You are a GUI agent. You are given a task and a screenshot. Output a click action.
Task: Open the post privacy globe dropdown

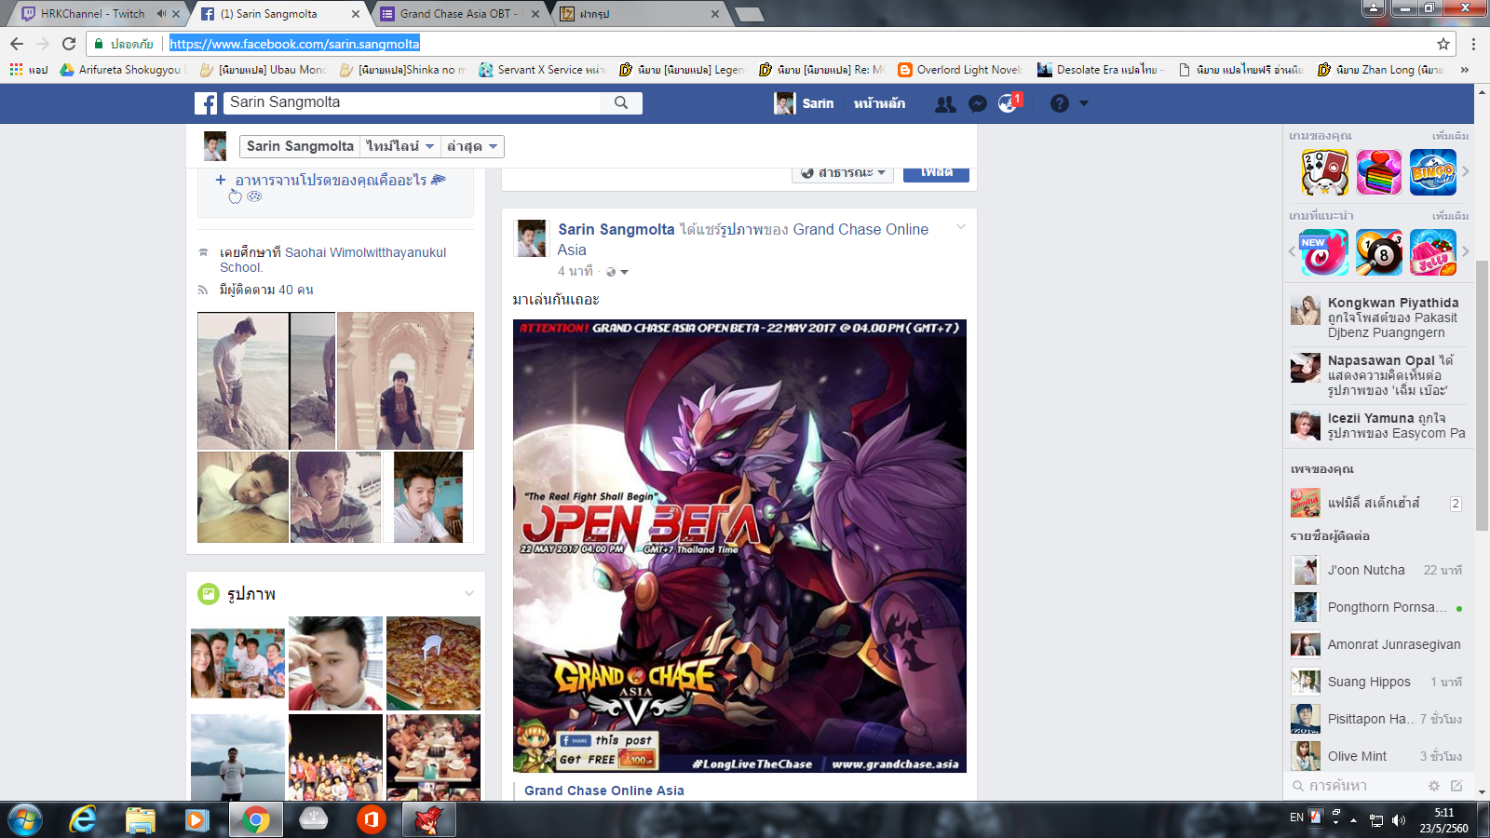point(617,272)
